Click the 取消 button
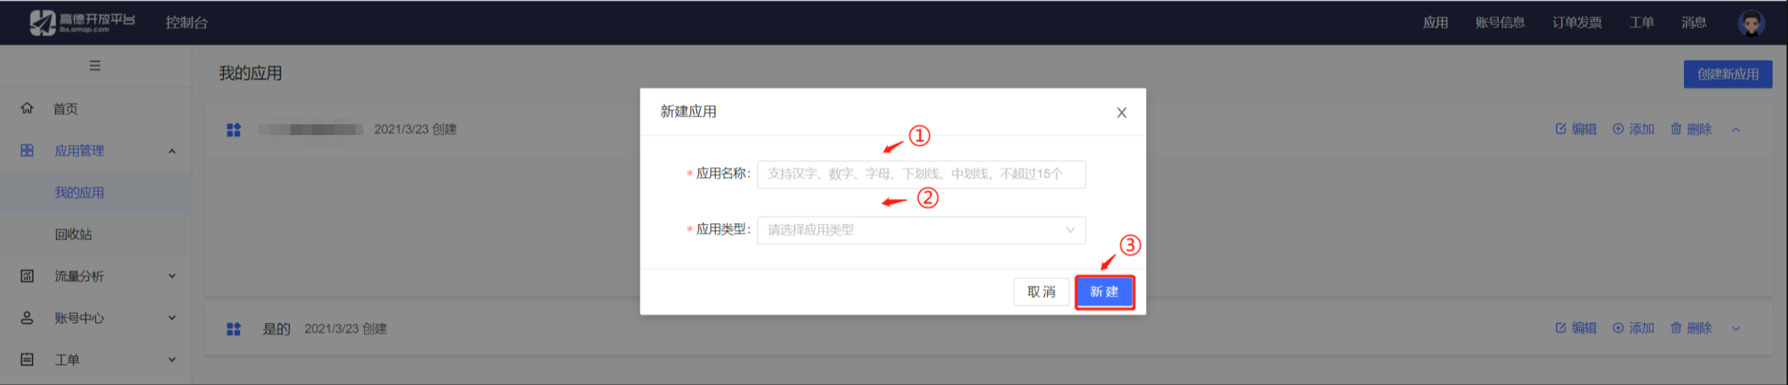The height and width of the screenshot is (385, 1788). tap(1041, 292)
